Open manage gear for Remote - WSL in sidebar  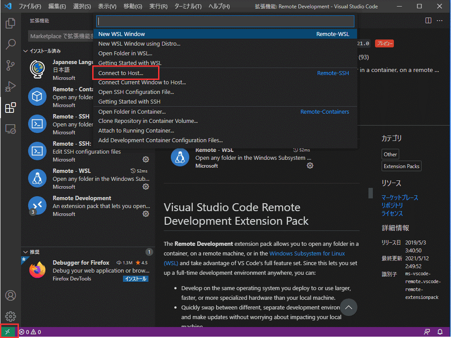click(x=146, y=187)
